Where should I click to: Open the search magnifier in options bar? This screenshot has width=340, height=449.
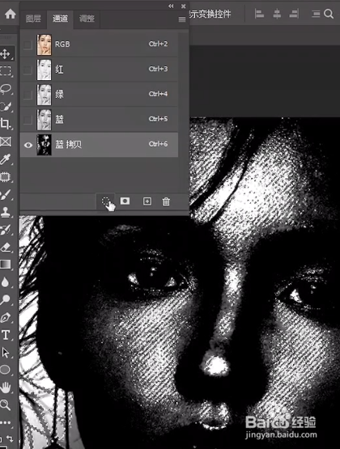click(329, 14)
